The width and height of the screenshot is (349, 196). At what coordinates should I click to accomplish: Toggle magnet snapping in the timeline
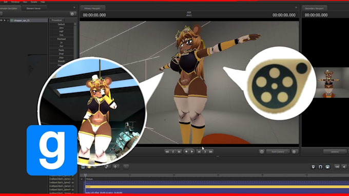[320, 167]
